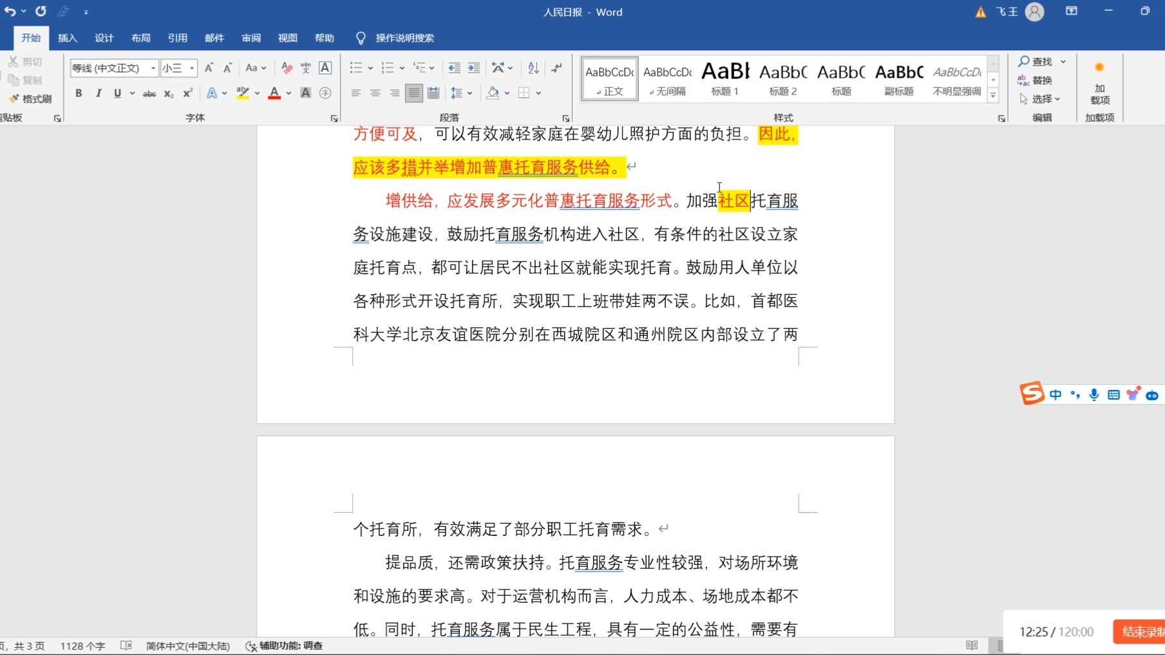Apply the 副标题 style
The width and height of the screenshot is (1165, 655).
899,78
